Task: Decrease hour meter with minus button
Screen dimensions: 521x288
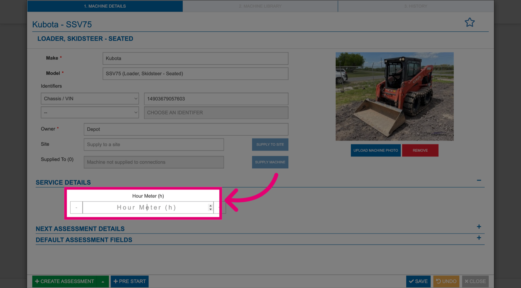Action: pos(76,208)
